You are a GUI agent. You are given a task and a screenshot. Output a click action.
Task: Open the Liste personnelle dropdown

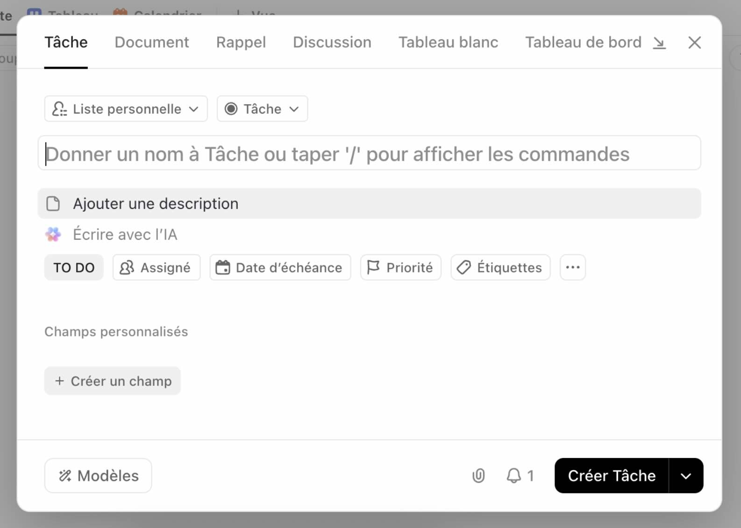tap(126, 109)
